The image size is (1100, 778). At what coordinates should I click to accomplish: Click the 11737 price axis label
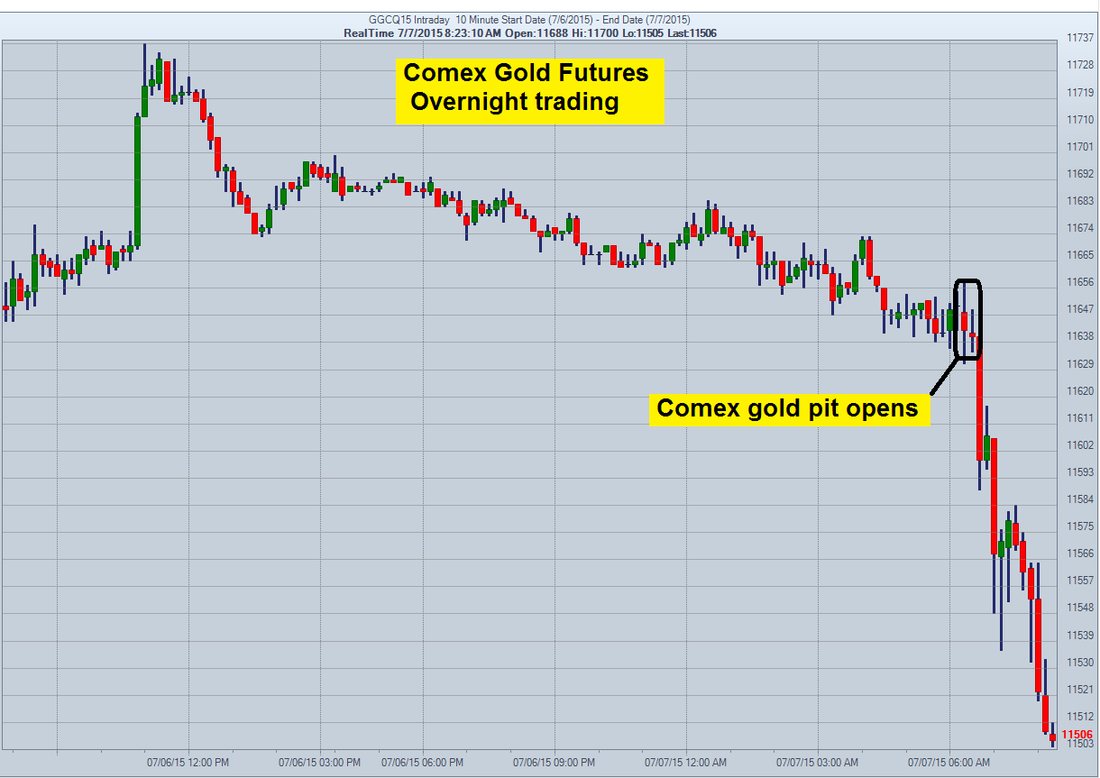click(1080, 38)
